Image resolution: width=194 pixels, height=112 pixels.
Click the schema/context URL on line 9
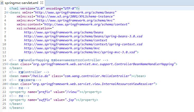(x=65, y=40)
